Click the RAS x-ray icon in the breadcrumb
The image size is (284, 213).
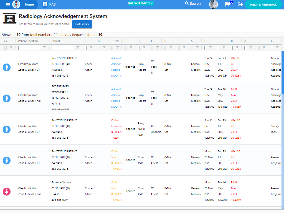[x=45, y=4]
